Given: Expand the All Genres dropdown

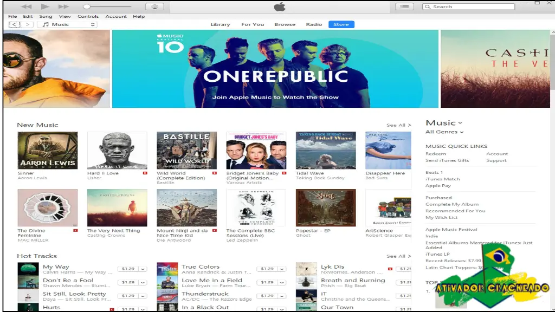Looking at the screenshot, I should 444,132.
